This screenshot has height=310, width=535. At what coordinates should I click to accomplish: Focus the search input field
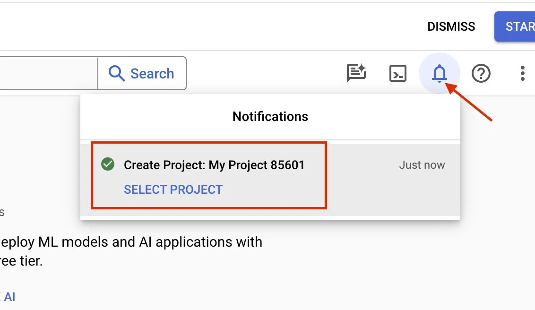[47, 73]
